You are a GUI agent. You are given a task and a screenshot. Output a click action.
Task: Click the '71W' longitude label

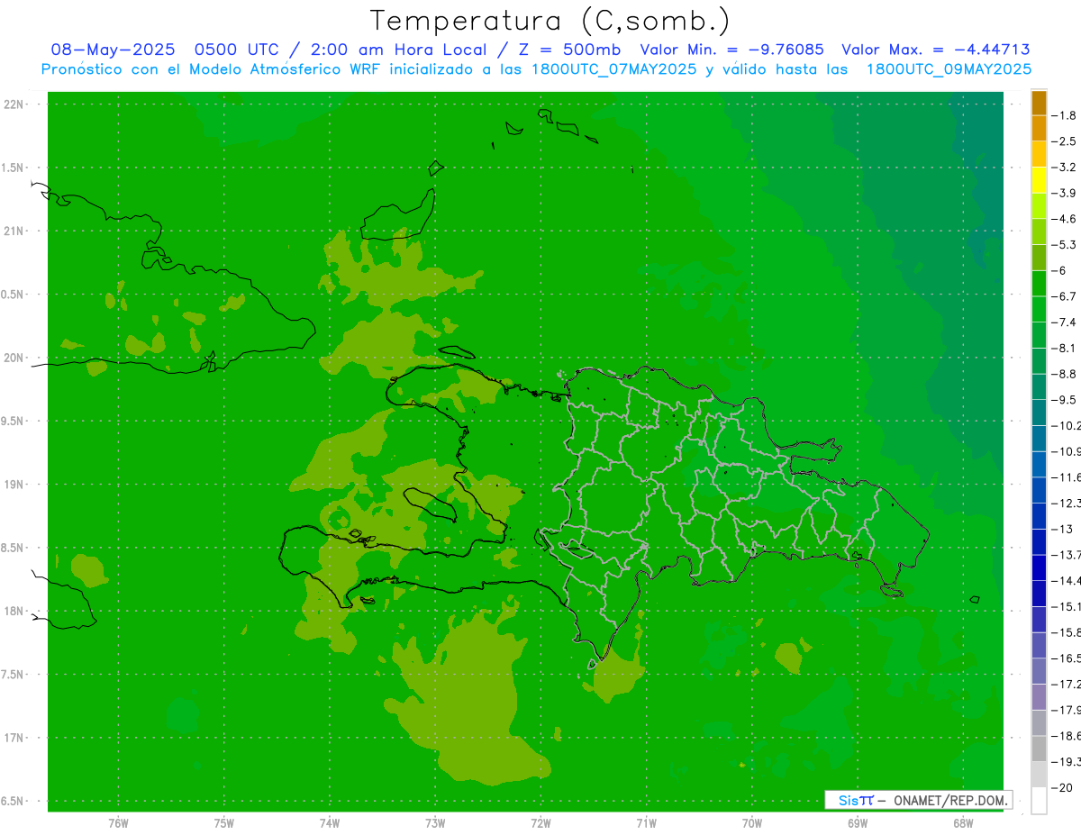(x=646, y=823)
